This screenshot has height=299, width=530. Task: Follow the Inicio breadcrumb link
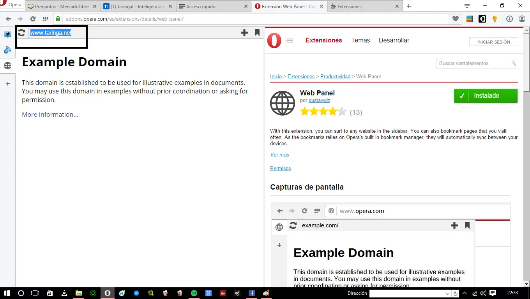point(276,76)
